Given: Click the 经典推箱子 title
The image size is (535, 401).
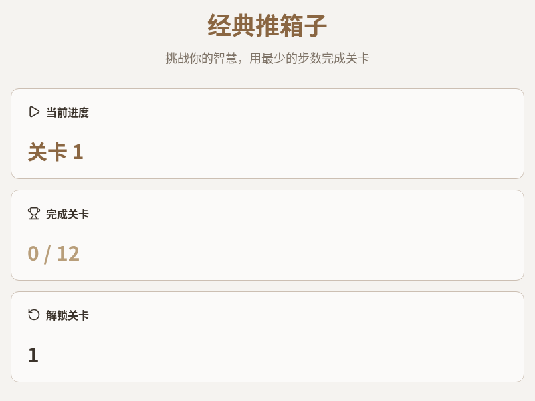Looking at the screenshot, I should 267,26.
